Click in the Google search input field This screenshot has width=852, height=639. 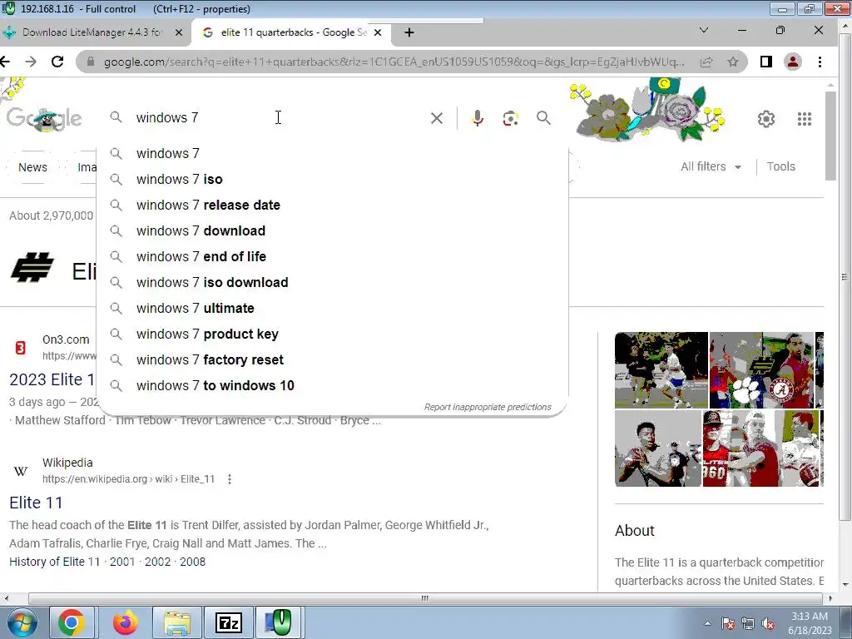[280, 118]
